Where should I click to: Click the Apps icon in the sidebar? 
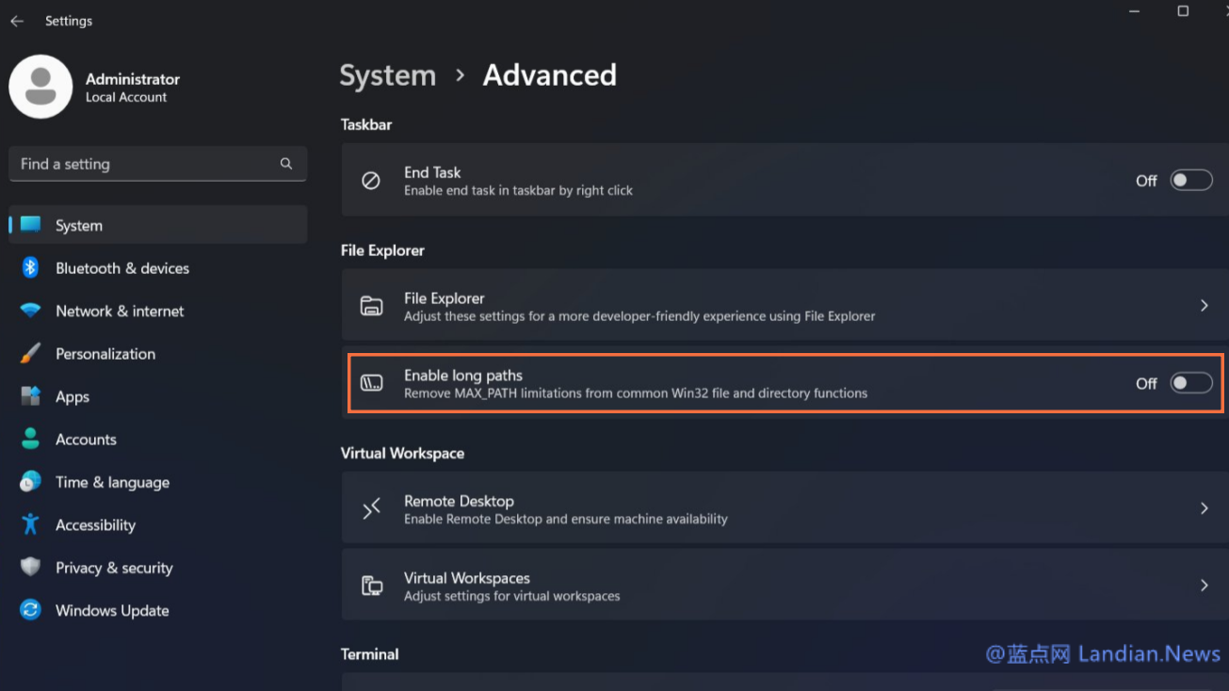pos(30,396)
